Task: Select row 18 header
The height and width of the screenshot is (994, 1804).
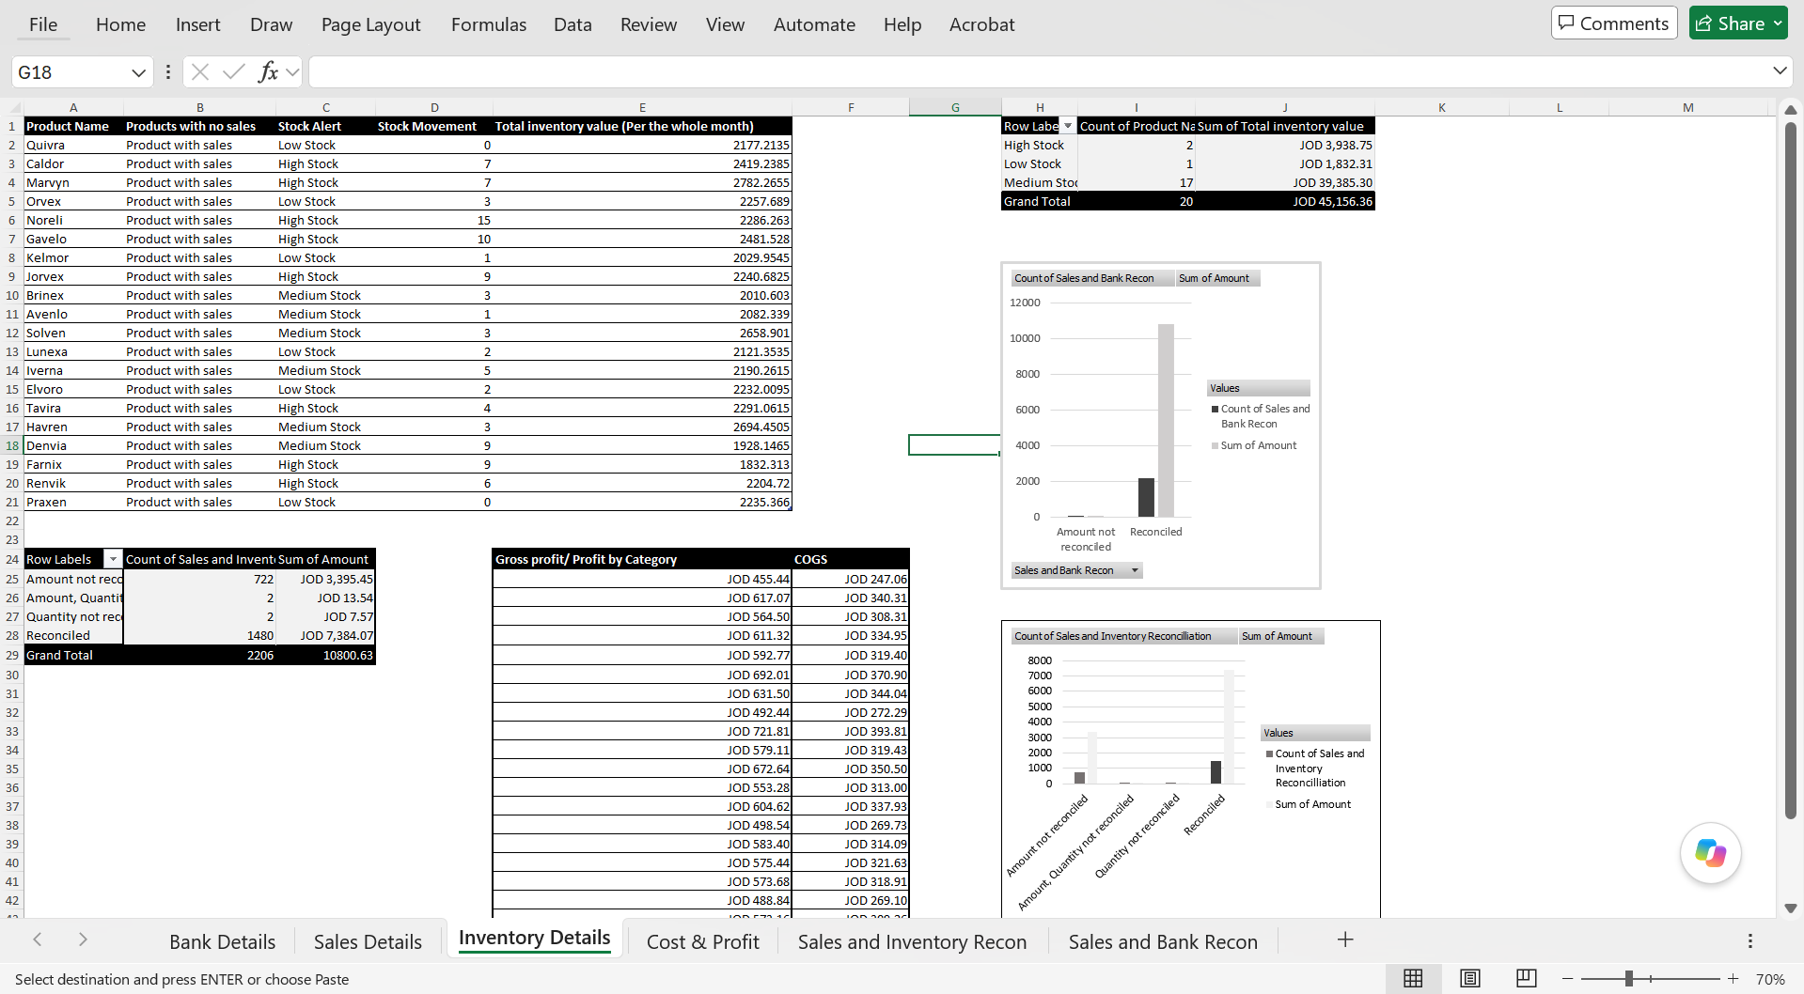Action: tap(12, 445)
